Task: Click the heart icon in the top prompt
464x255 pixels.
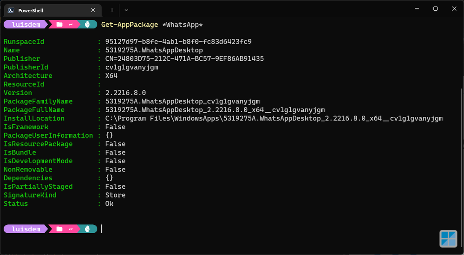Action: tap(87, 25)
